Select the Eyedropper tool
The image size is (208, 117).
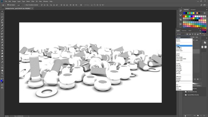[2, 25]
